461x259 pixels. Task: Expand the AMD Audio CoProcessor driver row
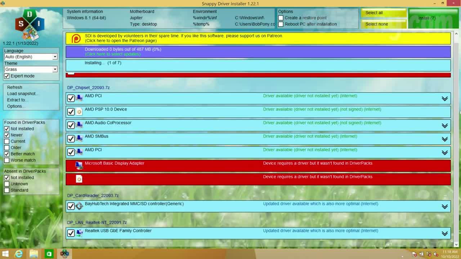445,126
